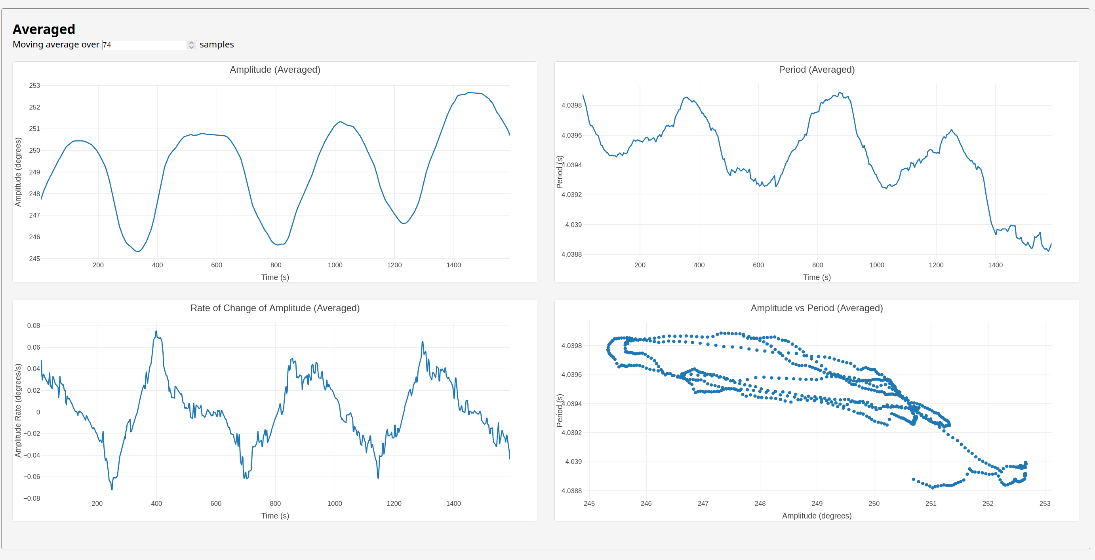Click the down arrow of the samples stepper
Viewport: 1095px width, 560px height.
click(191, 47)
